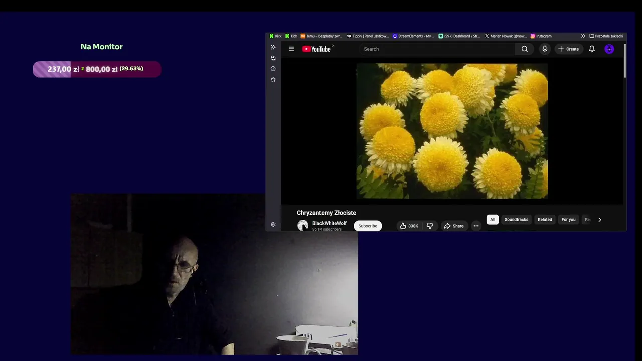The height and width of the screenshot is (361, 642).
Task: Like the video with 338K likes
Action: (x=409, y=226)
